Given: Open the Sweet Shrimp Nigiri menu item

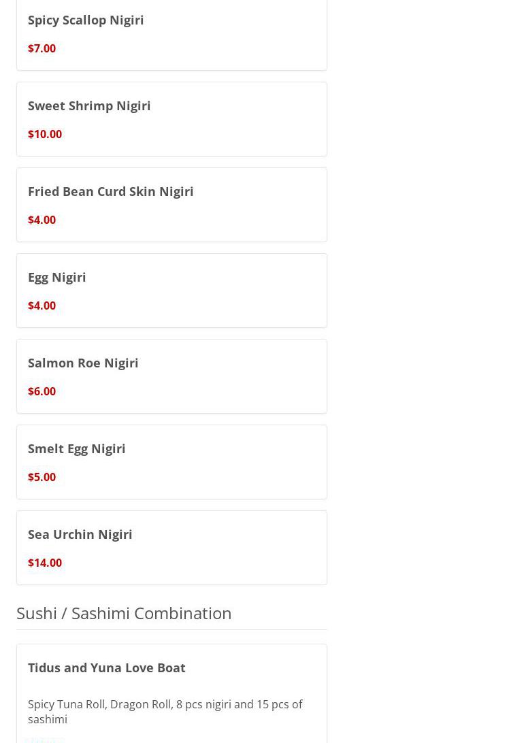Looking at the screenshot, I should [x=89, y=105].
